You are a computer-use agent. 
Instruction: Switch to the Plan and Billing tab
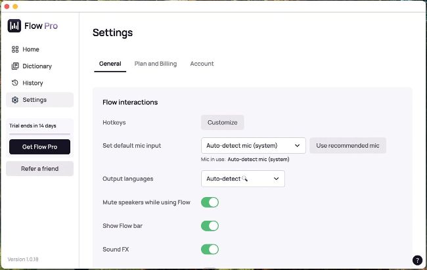(x=156, y=64)
